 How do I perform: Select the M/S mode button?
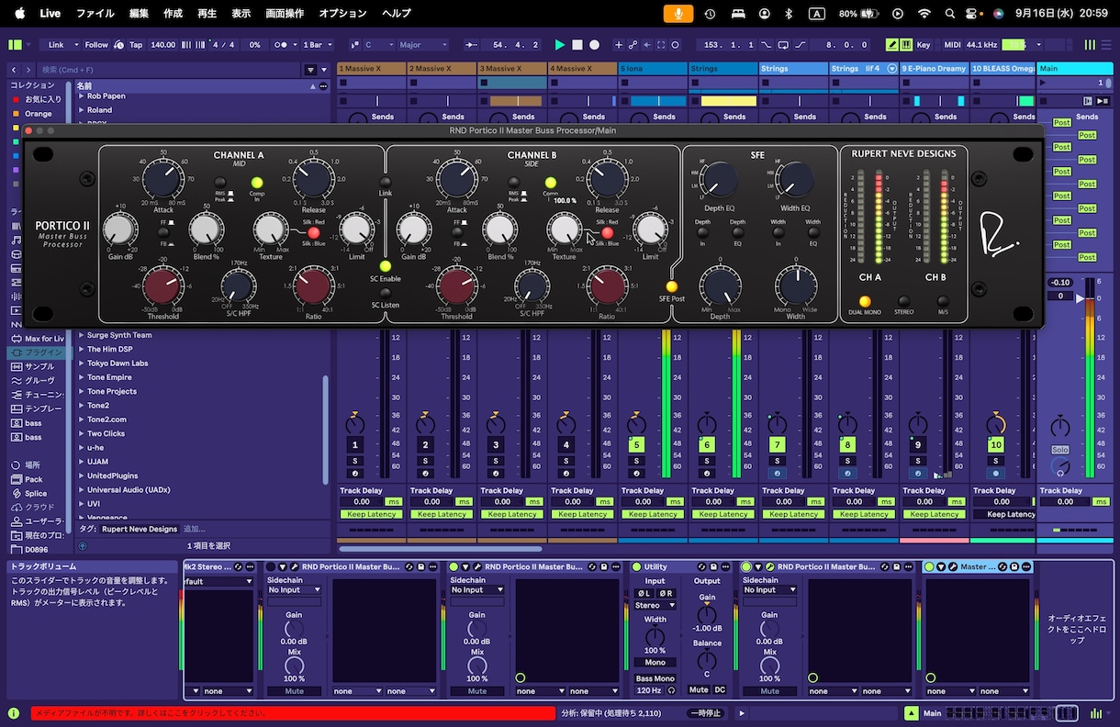pos(943,301)
